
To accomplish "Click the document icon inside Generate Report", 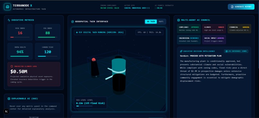I will 232,7.
